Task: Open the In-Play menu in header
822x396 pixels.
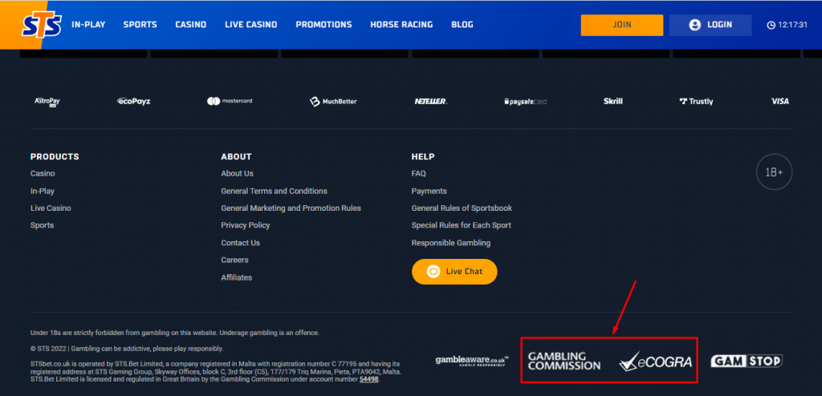Action: tap(88, 25)
